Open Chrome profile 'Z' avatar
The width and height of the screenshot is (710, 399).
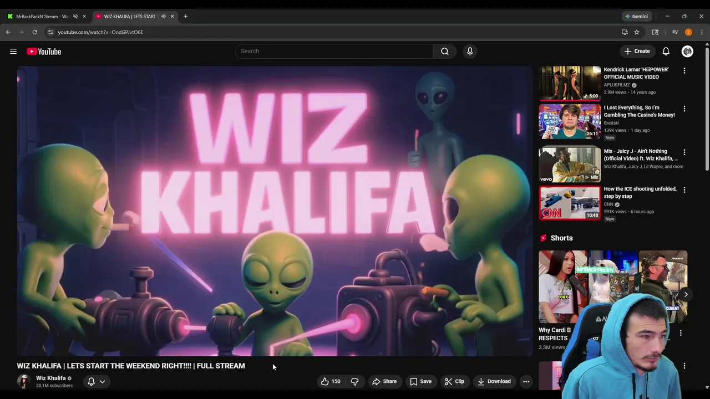(x=688, y=32)
